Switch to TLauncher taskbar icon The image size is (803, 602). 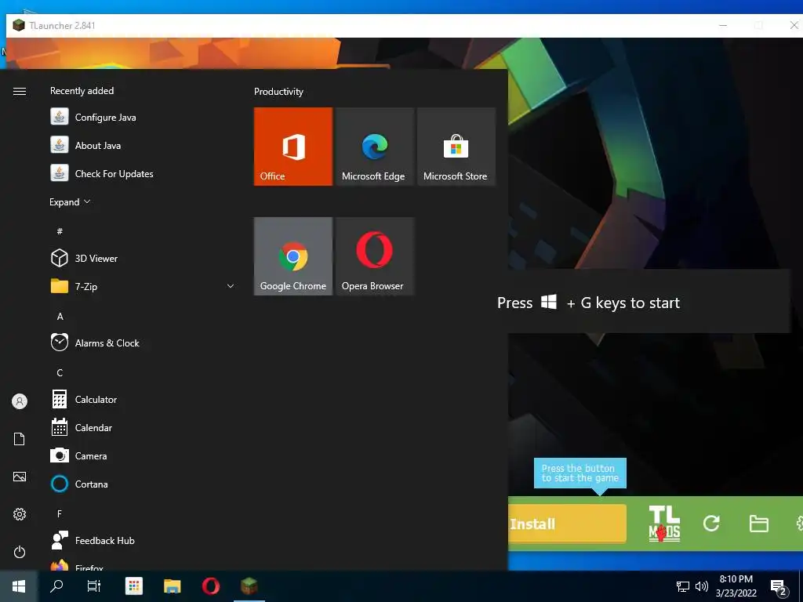pyautogui.click(x=249, y=586)
